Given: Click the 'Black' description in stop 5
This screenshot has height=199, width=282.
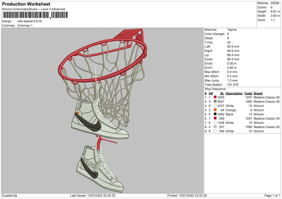Looking at the screenshot, I should point(229,114).
